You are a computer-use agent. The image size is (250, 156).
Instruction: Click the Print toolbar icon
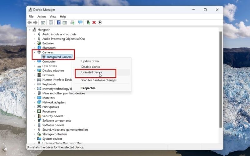tap(72, 22)
